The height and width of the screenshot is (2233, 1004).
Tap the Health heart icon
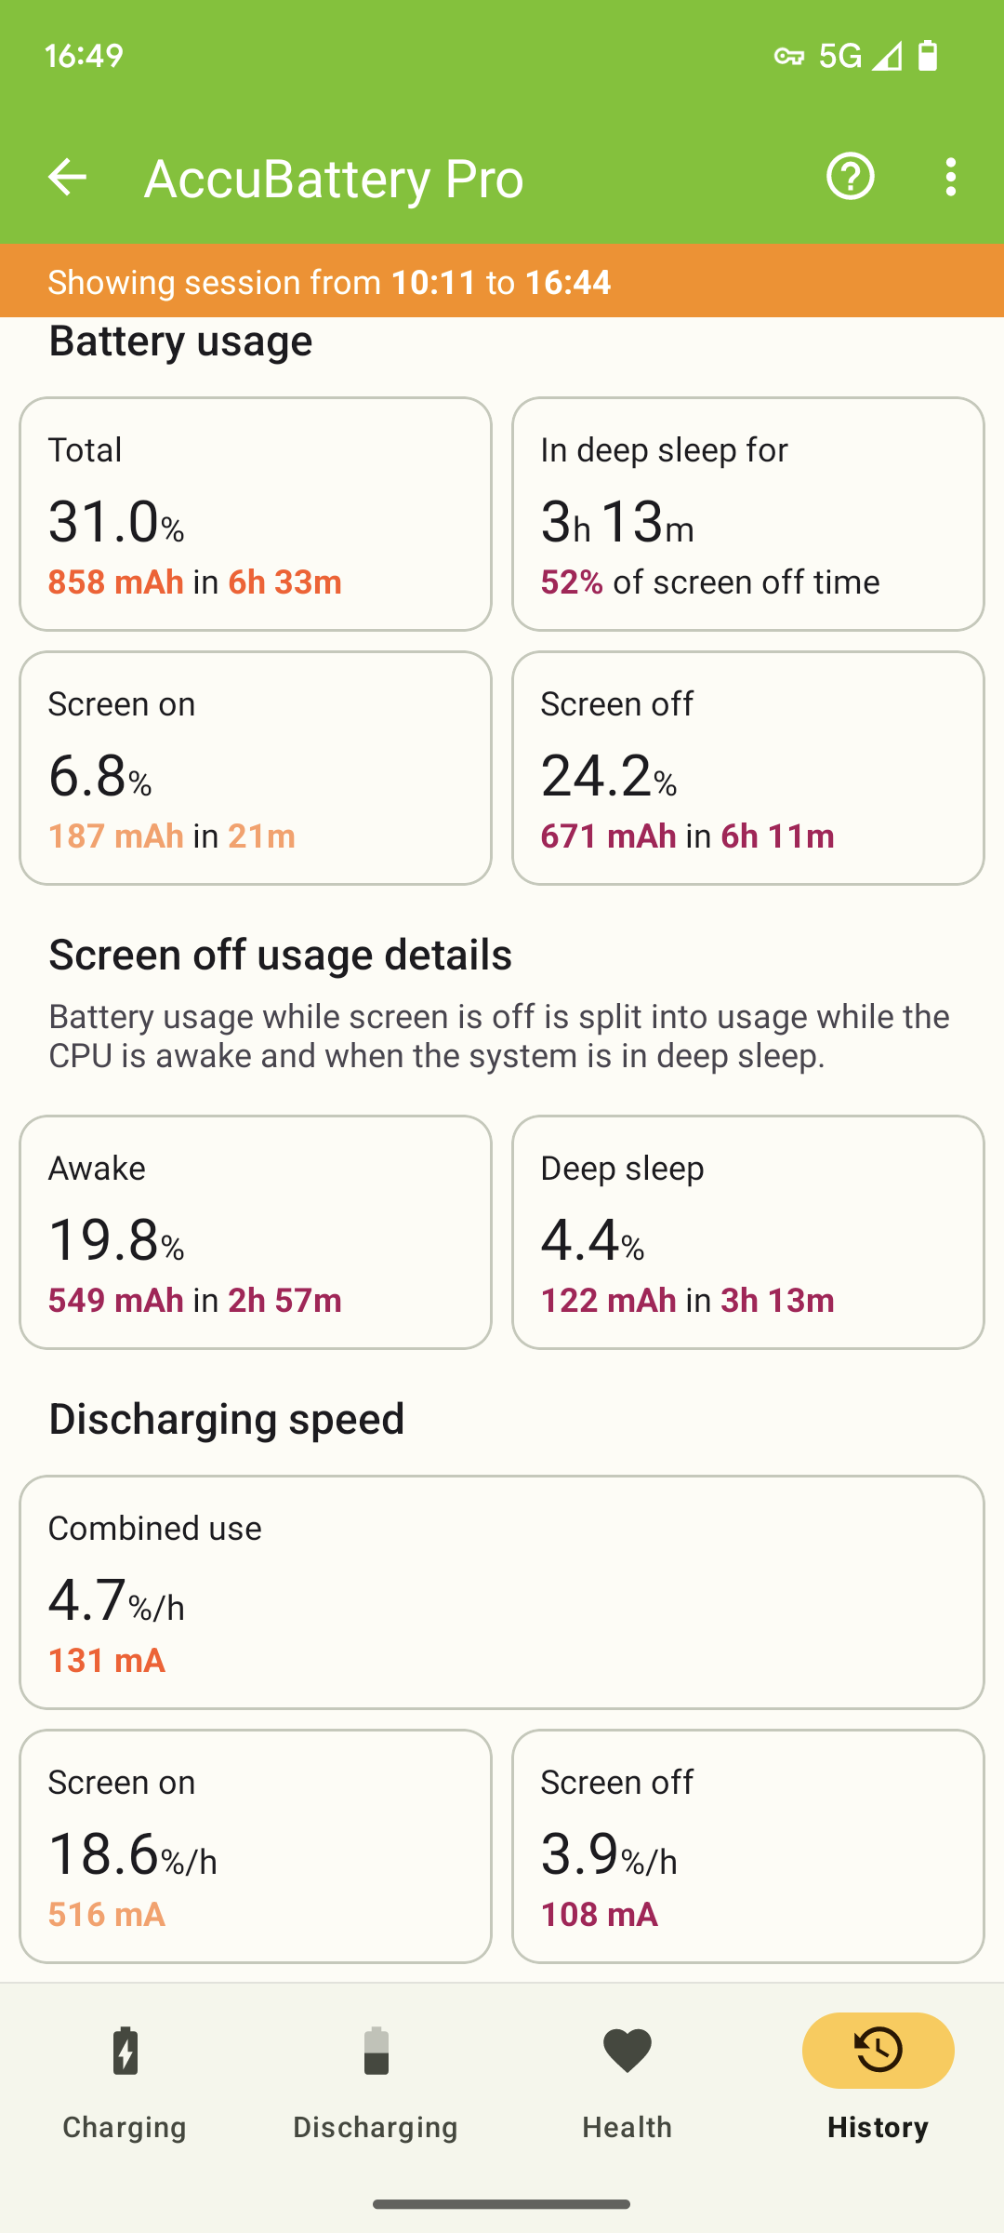pyautogui.click(x=627, y=2051)
